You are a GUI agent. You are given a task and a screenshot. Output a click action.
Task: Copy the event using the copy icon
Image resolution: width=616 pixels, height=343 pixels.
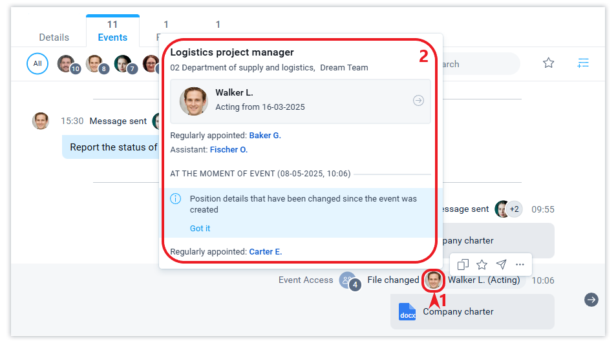463,264
